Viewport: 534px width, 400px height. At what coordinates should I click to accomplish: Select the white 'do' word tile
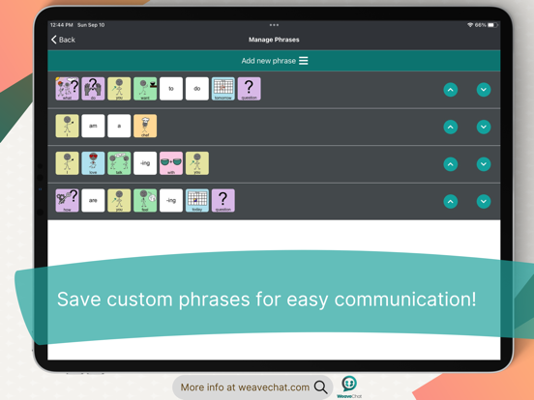pos(196,89)
